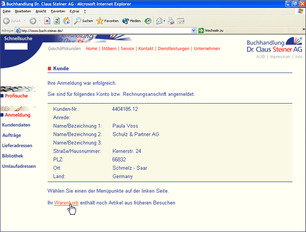Open the Info link

299,57
